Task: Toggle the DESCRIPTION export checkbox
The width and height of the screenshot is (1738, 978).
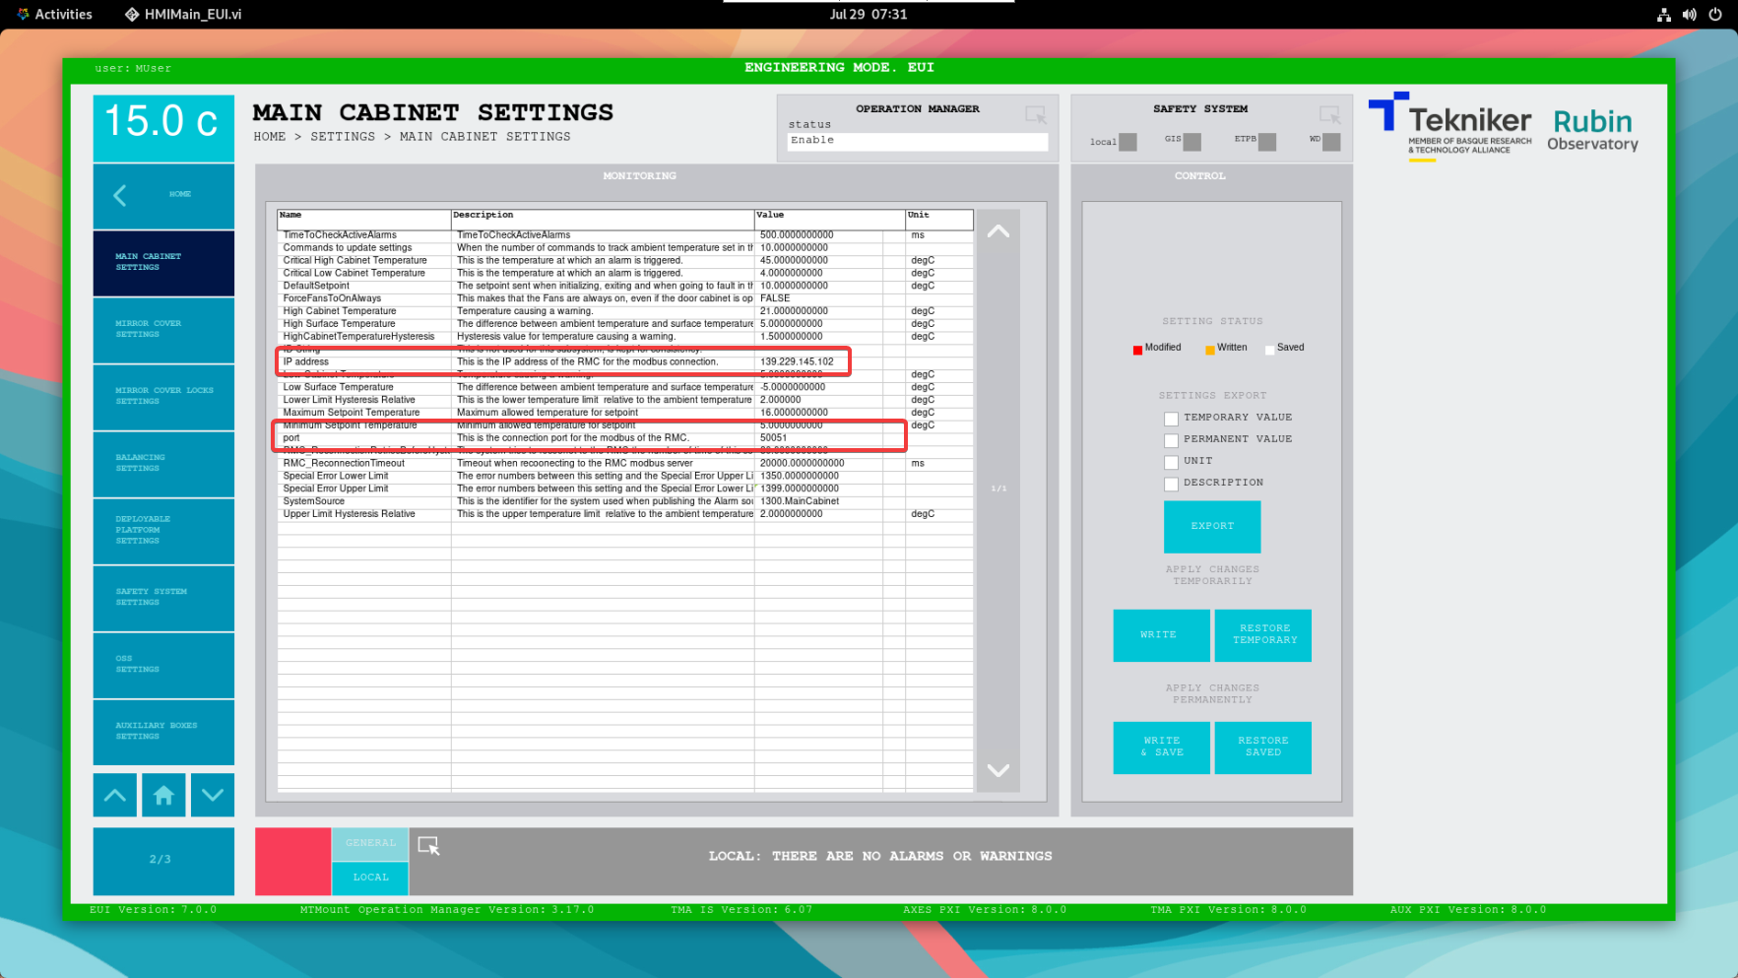Action: click(1171, 484)
